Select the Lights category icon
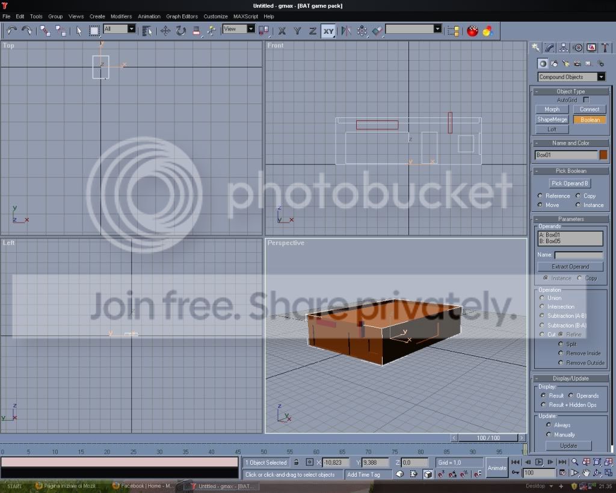Viewport: 616px width, 493px height. tap(565, 63)
